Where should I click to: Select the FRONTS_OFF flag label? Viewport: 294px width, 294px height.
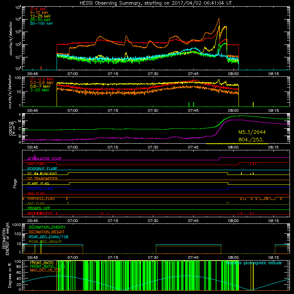point(39,208)
